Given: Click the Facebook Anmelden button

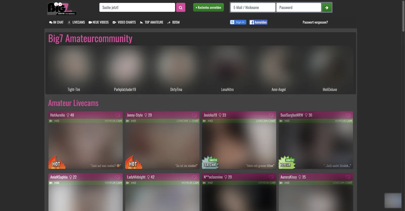Looking at the screenshot, I should click(258, 22).
